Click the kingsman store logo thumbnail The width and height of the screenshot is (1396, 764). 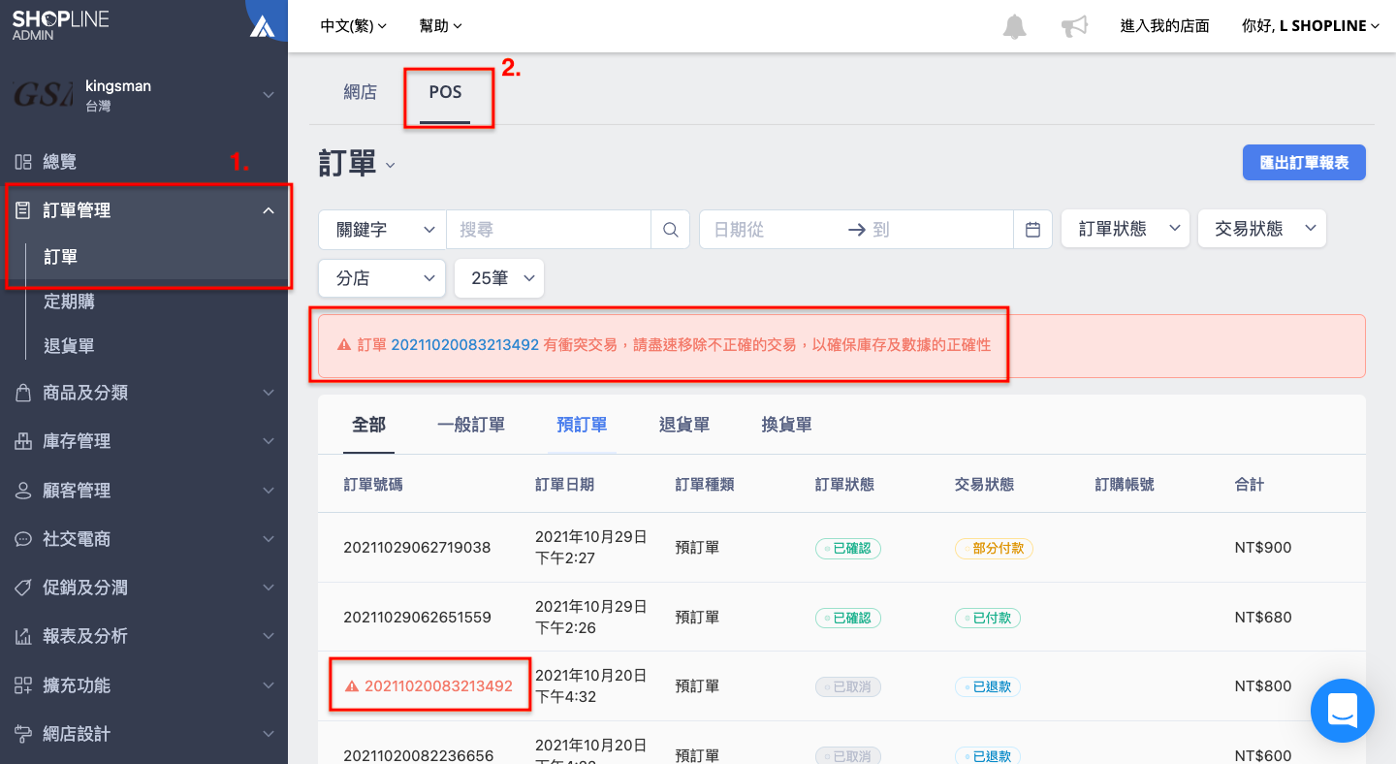[43, 94]
